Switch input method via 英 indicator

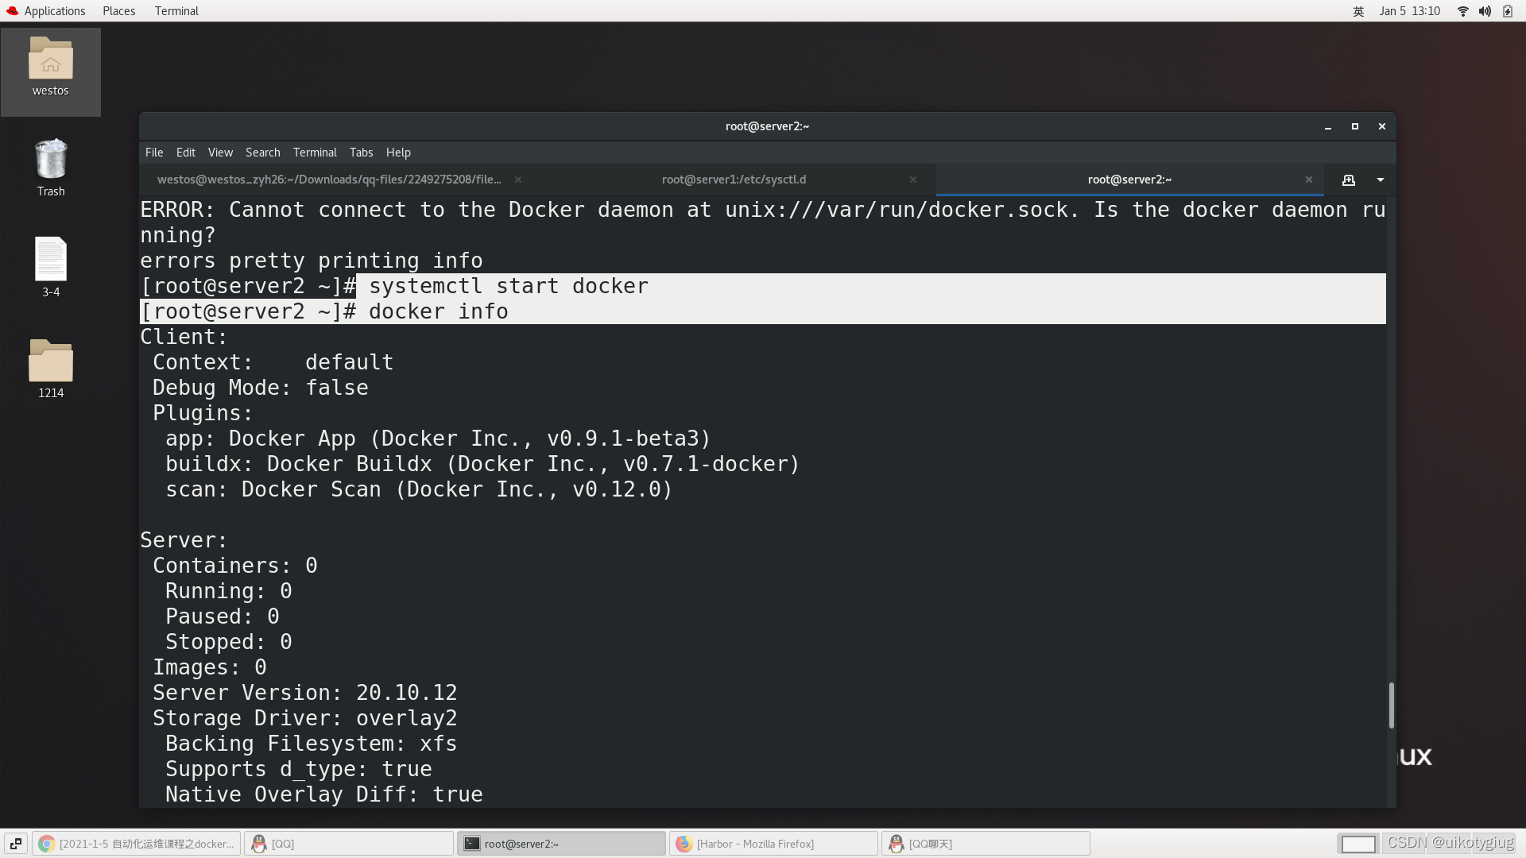1358,11
